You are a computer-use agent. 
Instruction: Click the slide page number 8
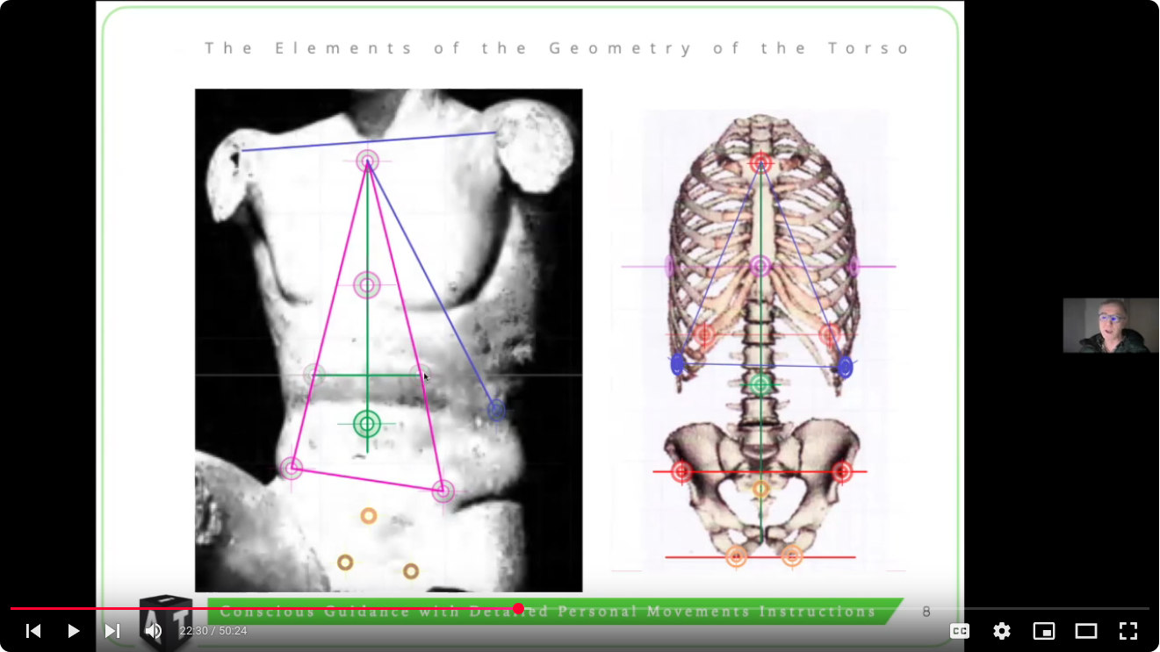pos(926,612)
